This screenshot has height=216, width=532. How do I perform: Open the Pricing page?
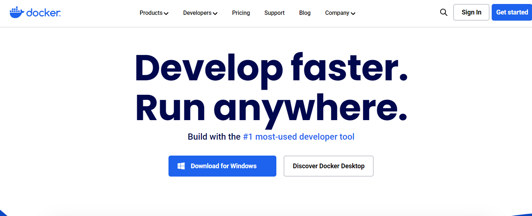pyautogui.click(x=241, y=13)
